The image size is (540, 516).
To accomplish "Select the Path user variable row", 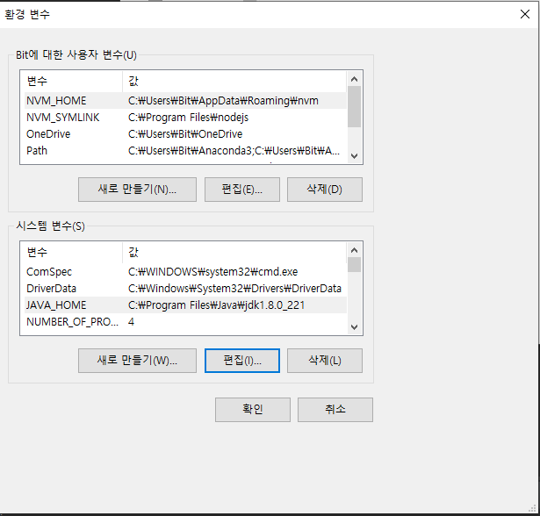I will (x=185, y=150).
